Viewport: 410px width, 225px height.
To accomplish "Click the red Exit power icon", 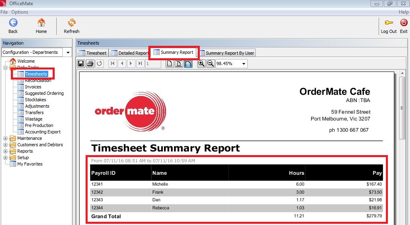I will coord(404,23).
